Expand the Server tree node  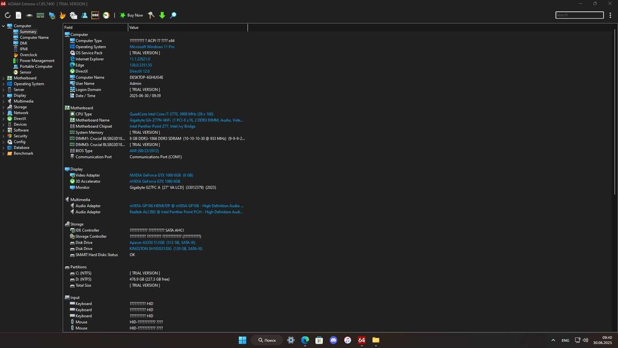pos(4,90)
